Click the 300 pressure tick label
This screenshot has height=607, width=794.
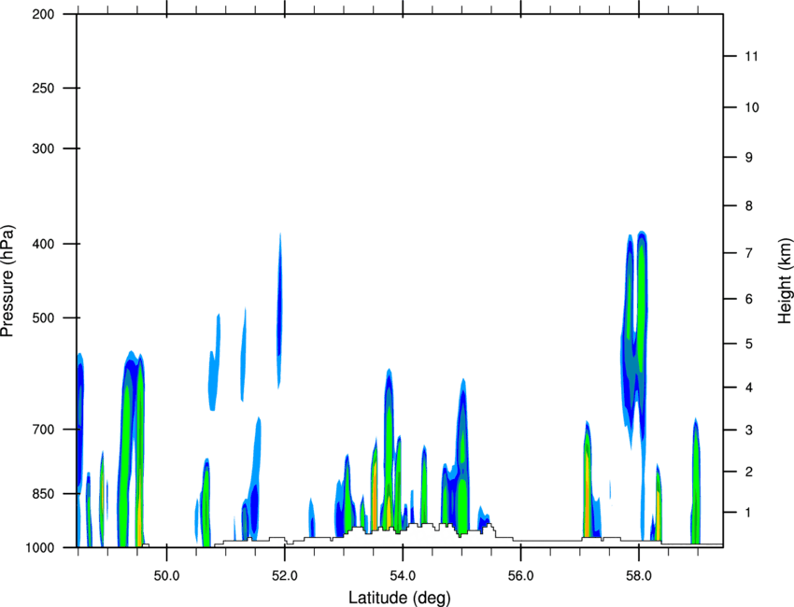(x=43, y=148)
